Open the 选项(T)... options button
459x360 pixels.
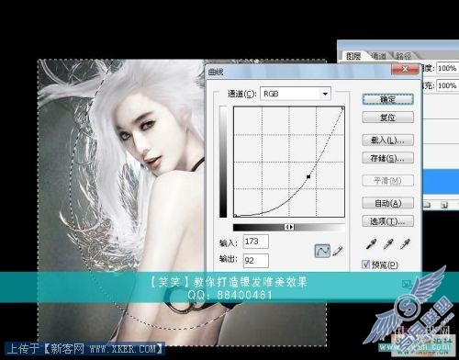387,221
